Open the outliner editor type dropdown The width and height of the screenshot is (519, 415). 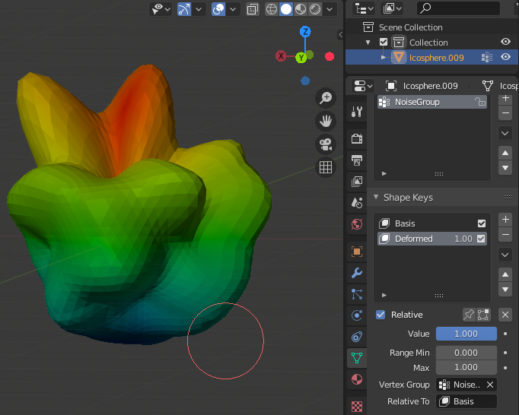[x=365, y=9]
